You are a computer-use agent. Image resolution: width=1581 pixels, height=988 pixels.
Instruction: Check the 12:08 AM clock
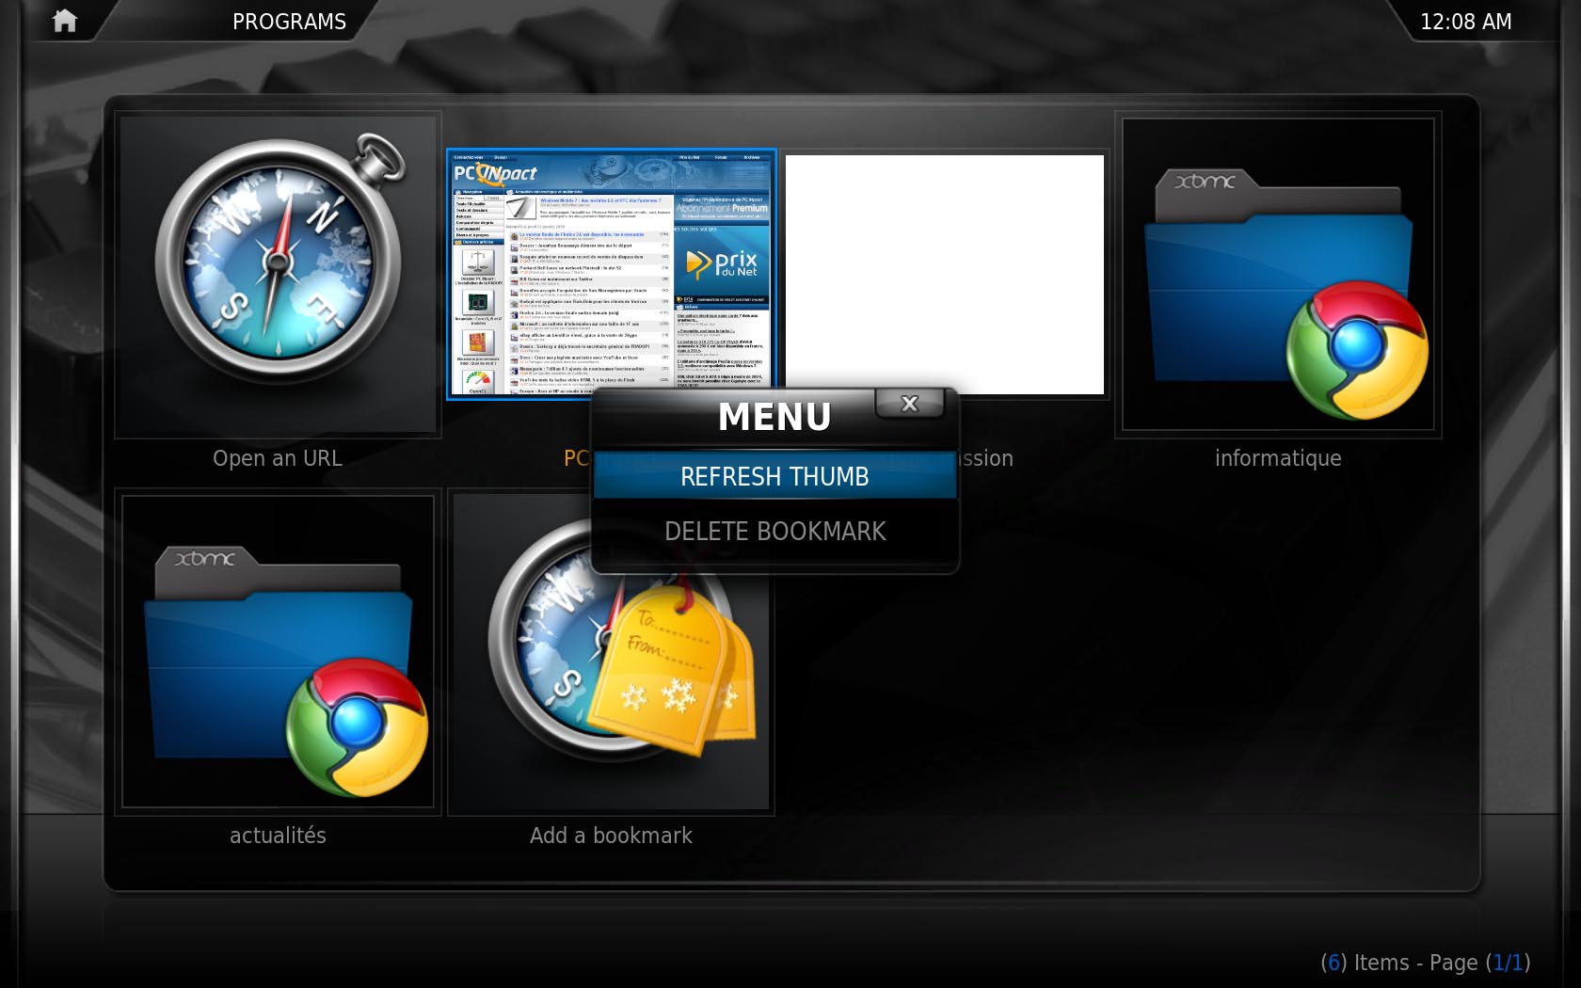[1465, 22]
